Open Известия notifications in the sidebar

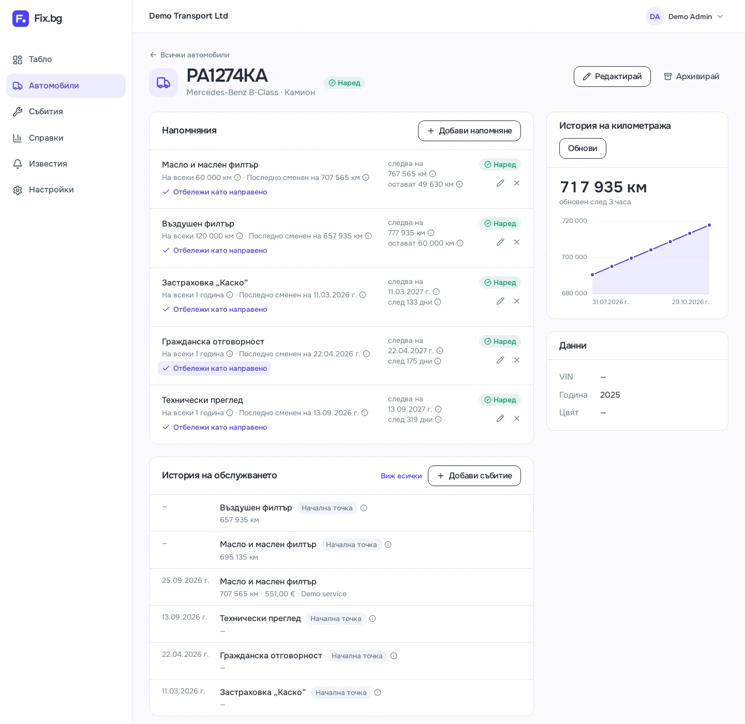point(66,164)
